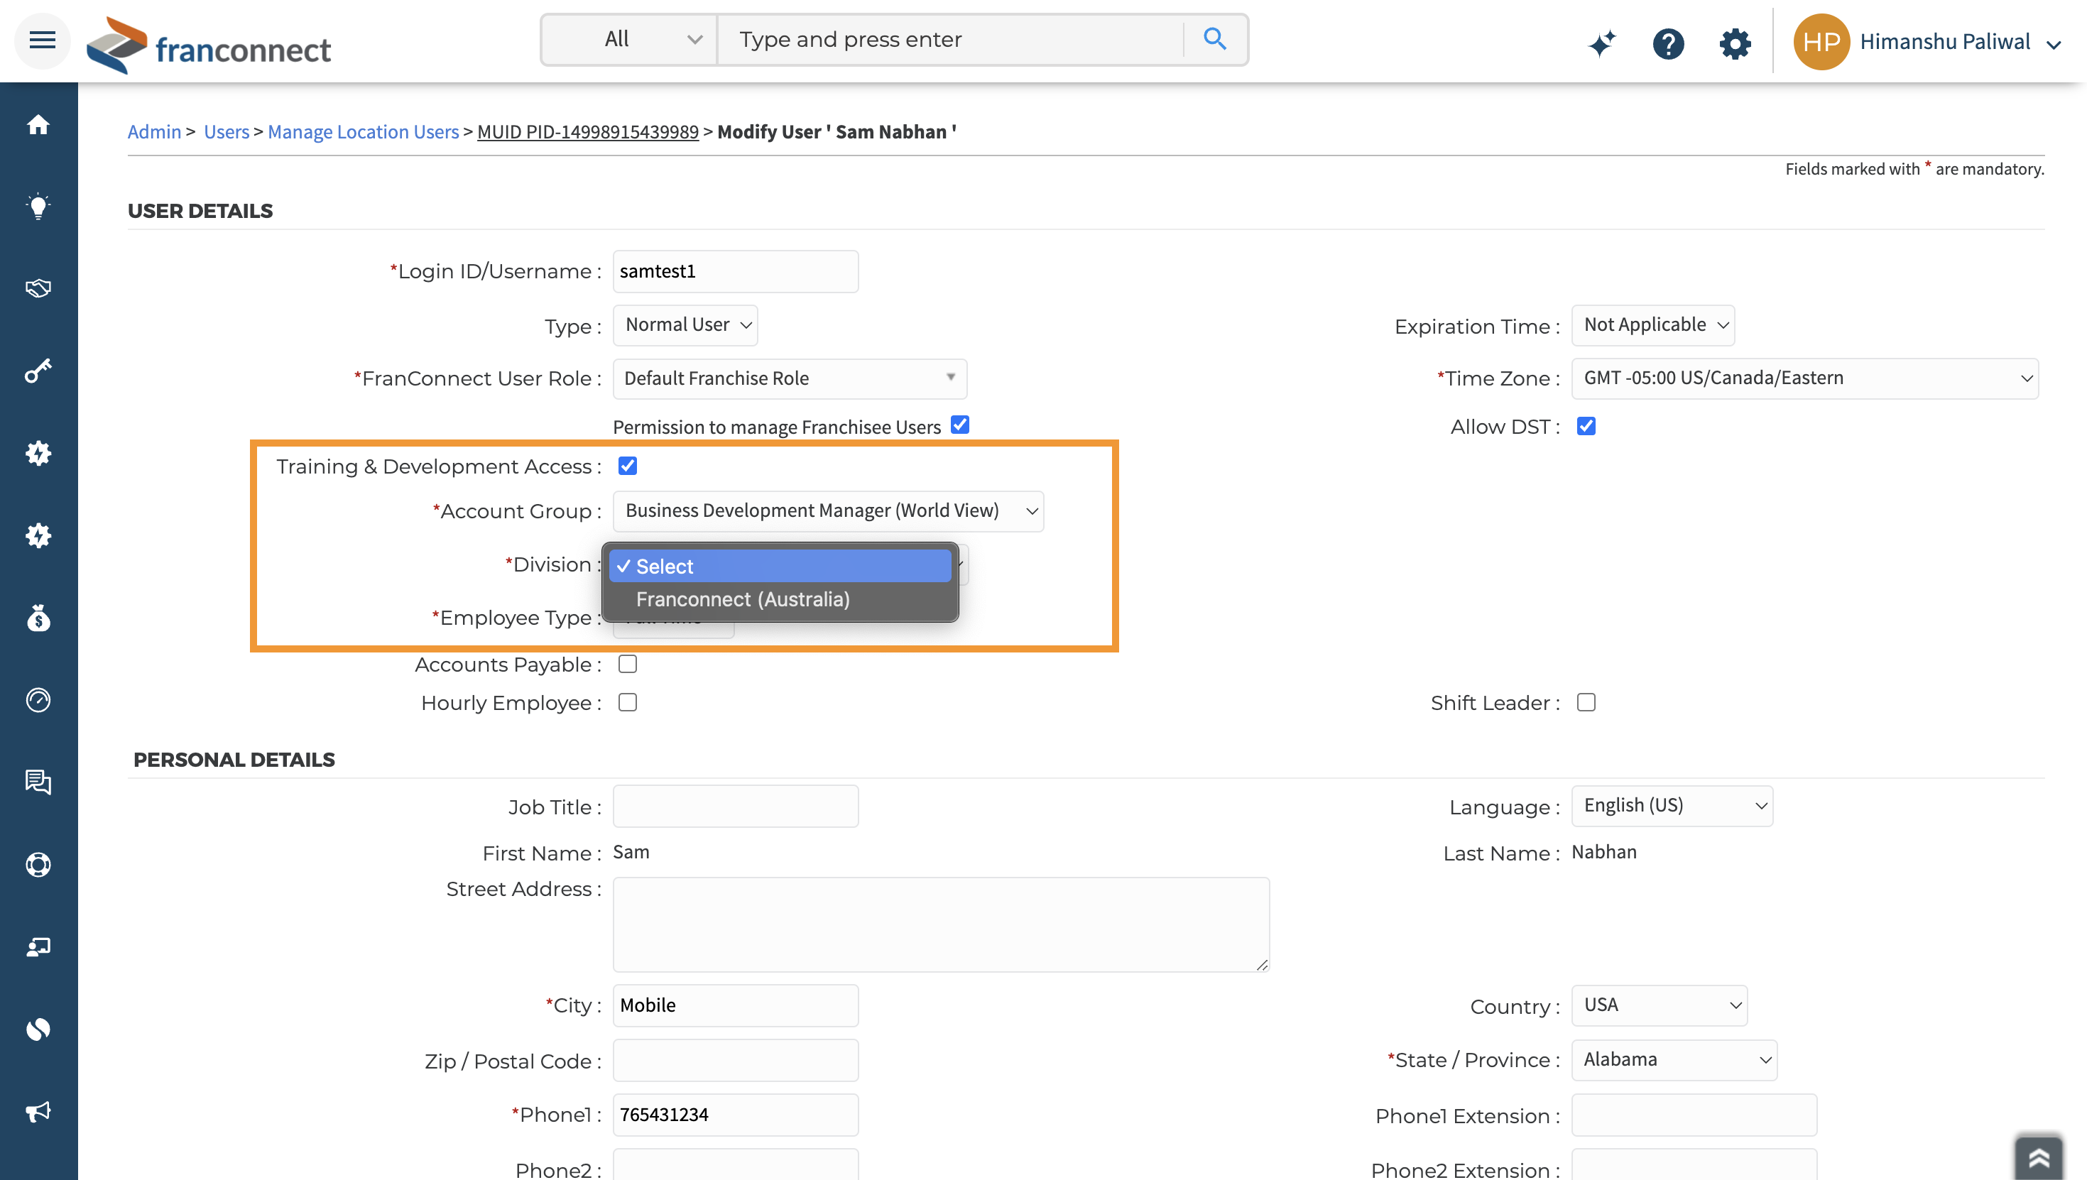The image size is (2087, 1180).
Task: Click the settings gear icon in header
Action: click(x=1735, y=43)
